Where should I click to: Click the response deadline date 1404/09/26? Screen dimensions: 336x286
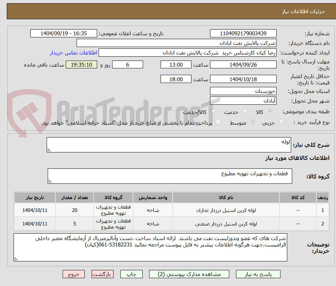243,64
